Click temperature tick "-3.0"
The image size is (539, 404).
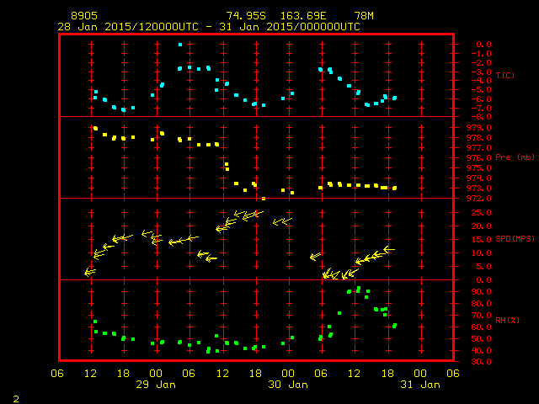[x=481, y=72]
